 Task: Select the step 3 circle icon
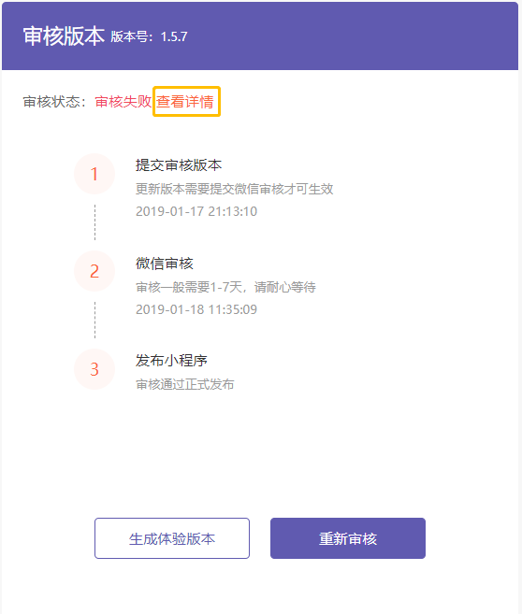pyautogui.click(x=94, y=369)
